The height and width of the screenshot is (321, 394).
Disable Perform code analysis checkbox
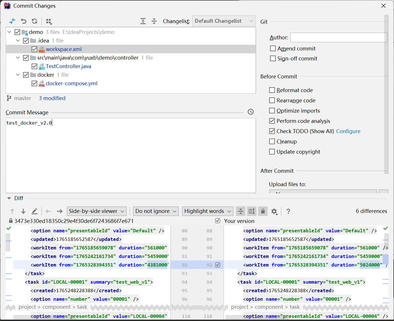(272, 121)
